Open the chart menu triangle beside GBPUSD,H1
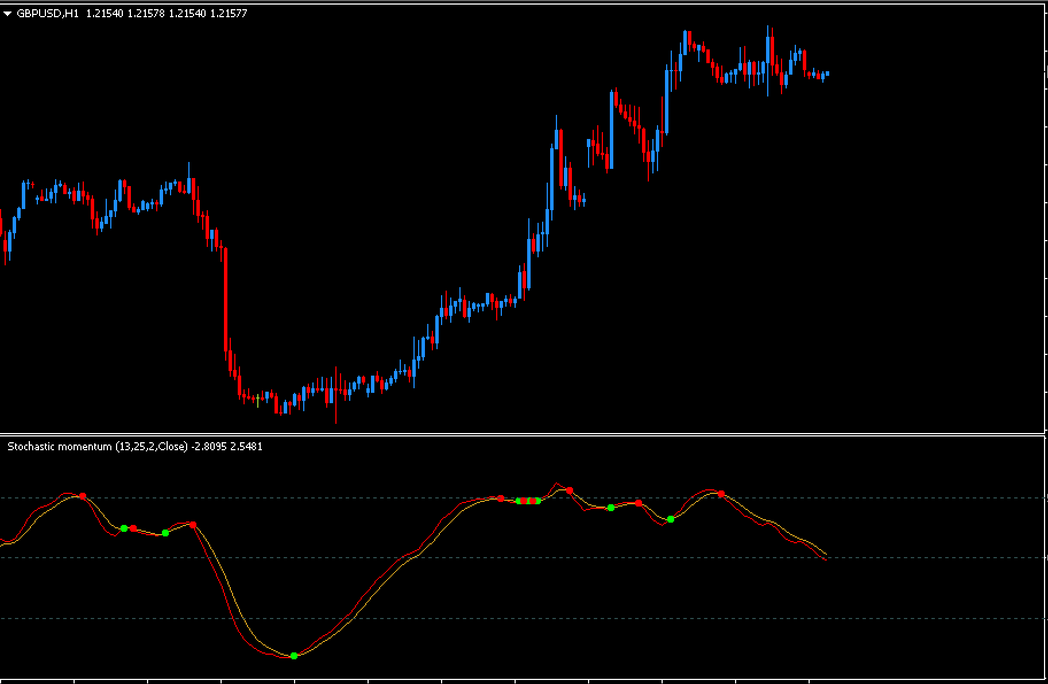The image size is (1048, 684). pos(7,14)
